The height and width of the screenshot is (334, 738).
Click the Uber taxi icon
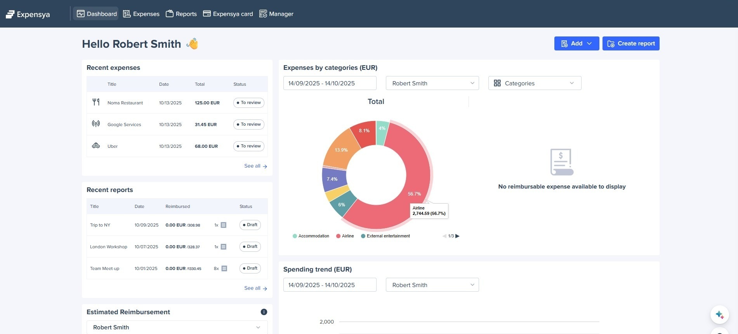coord(96,146)
